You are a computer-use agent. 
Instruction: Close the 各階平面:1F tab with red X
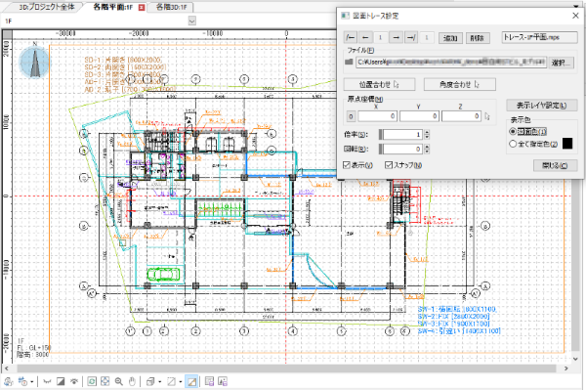point(142,7)
